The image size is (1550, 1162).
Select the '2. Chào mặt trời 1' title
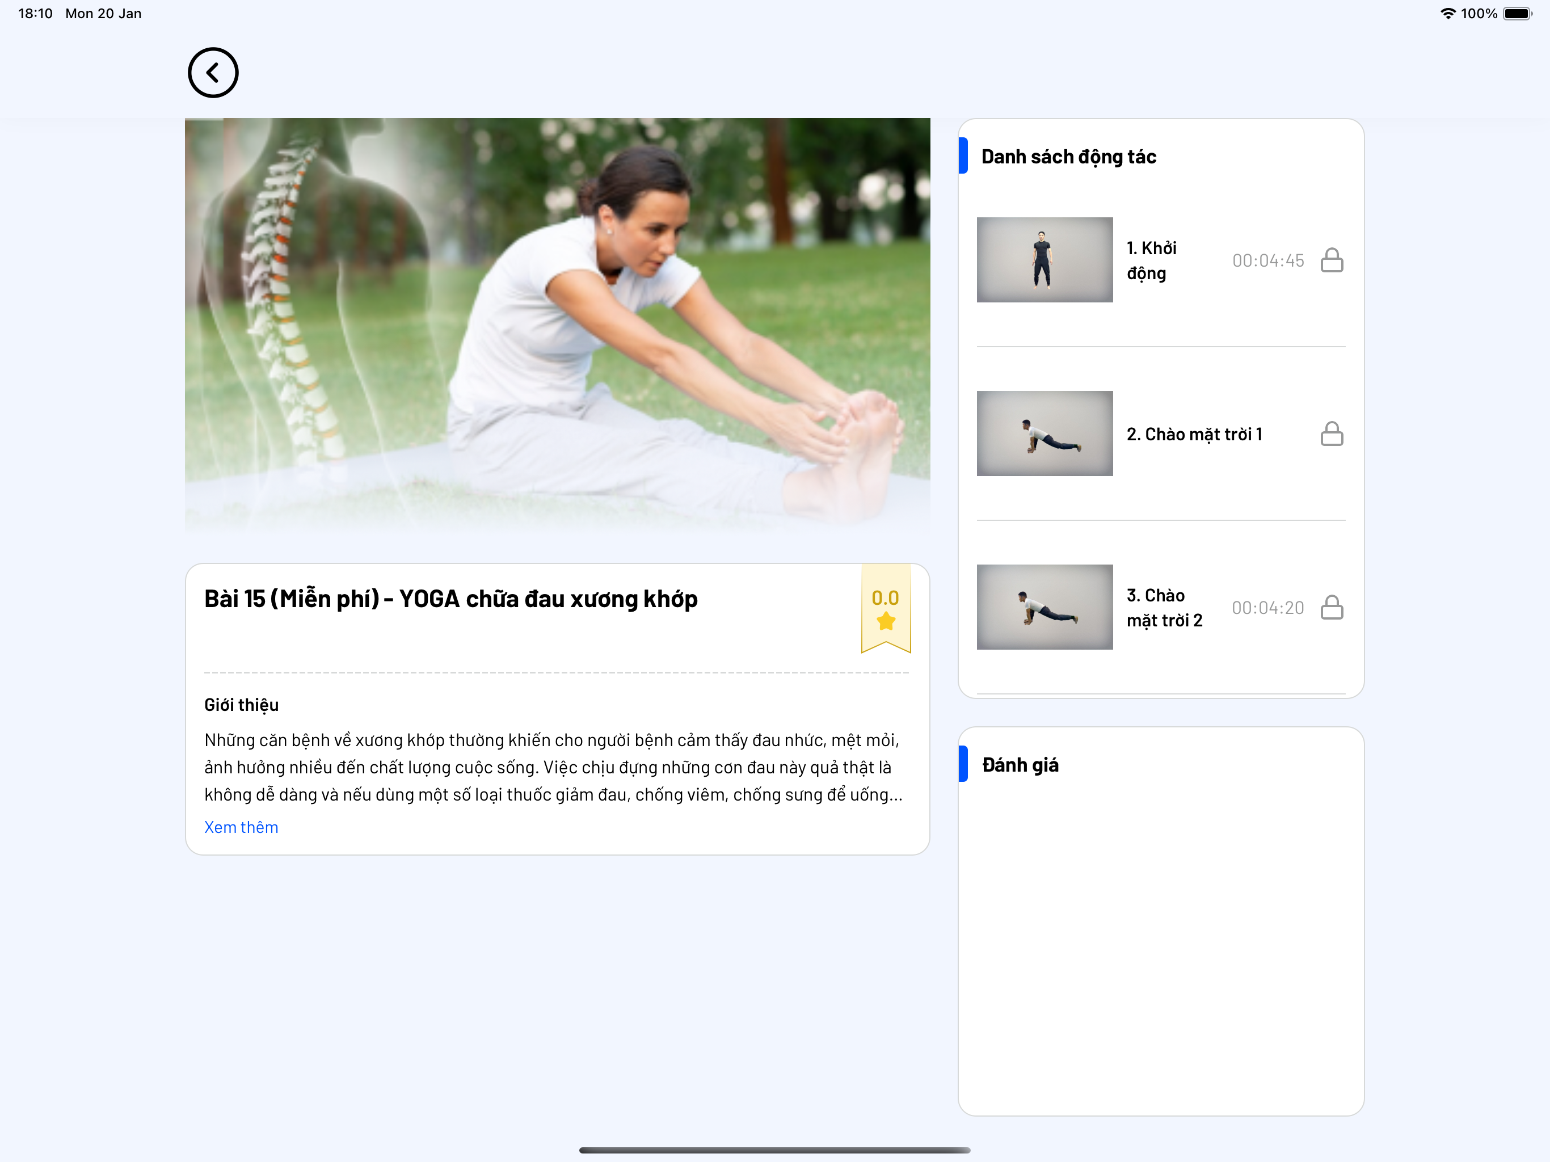pos(1194,435)
